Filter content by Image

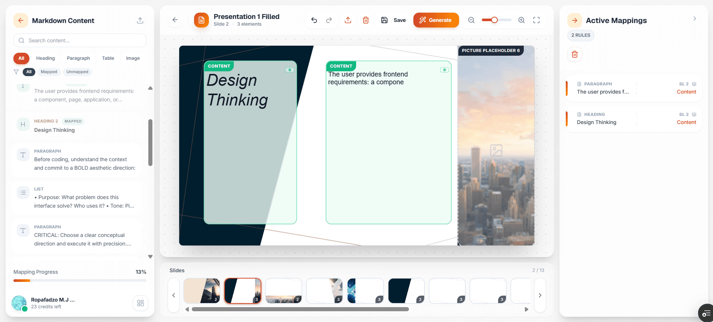[x=133, y=58]
